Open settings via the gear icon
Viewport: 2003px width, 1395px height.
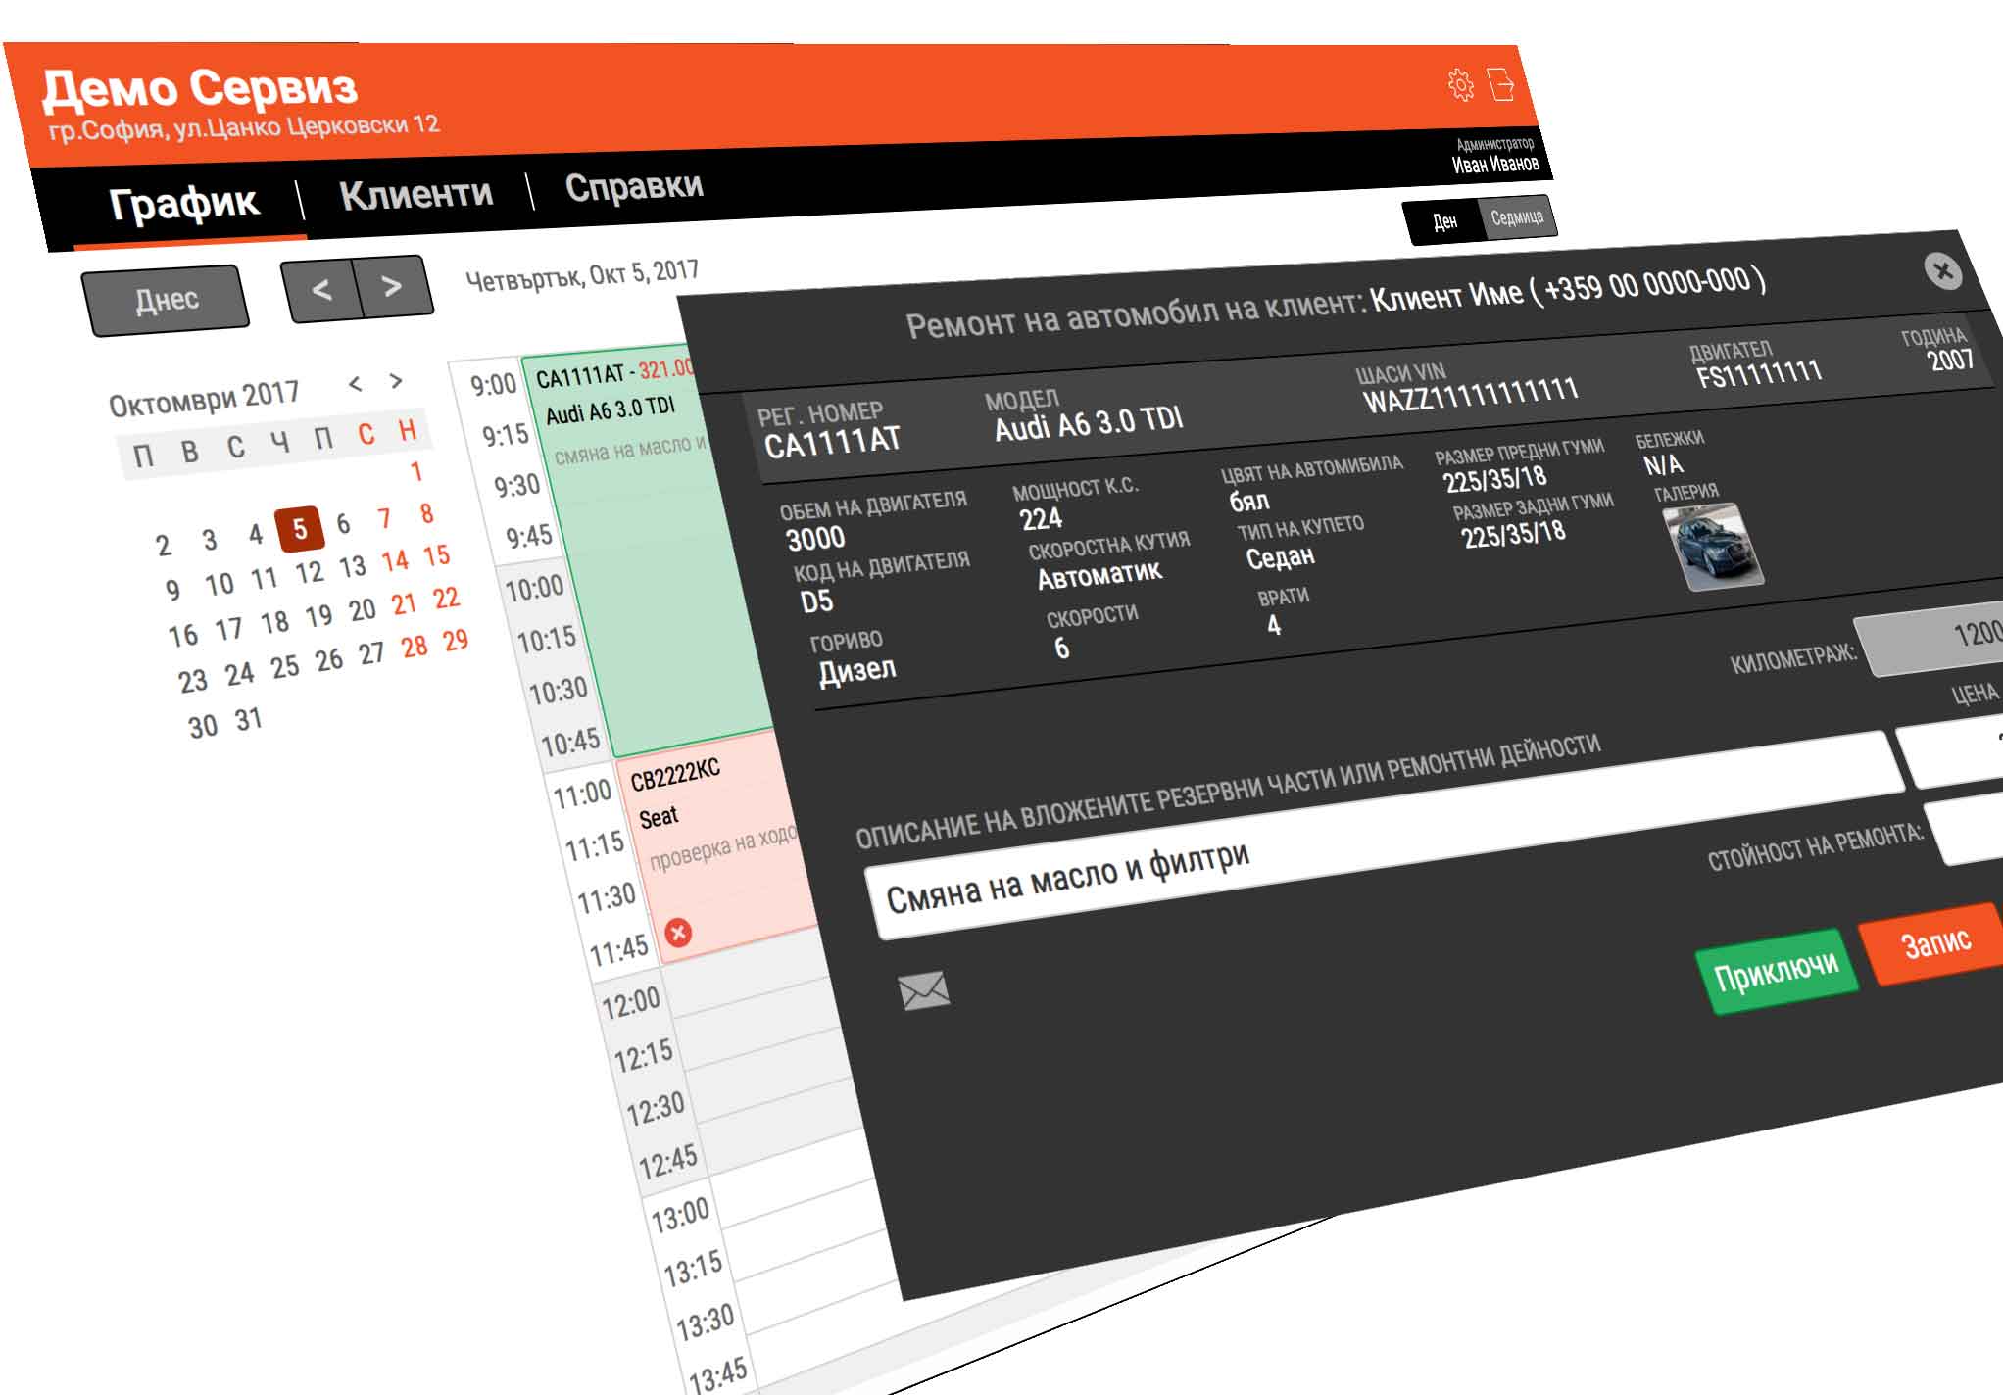pos(1460,85)
